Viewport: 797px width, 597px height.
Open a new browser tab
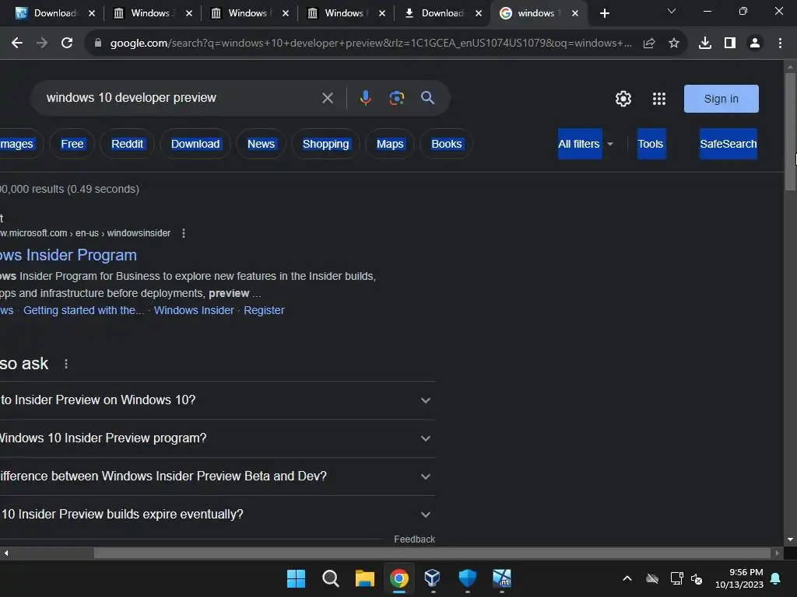coord(604,13)
